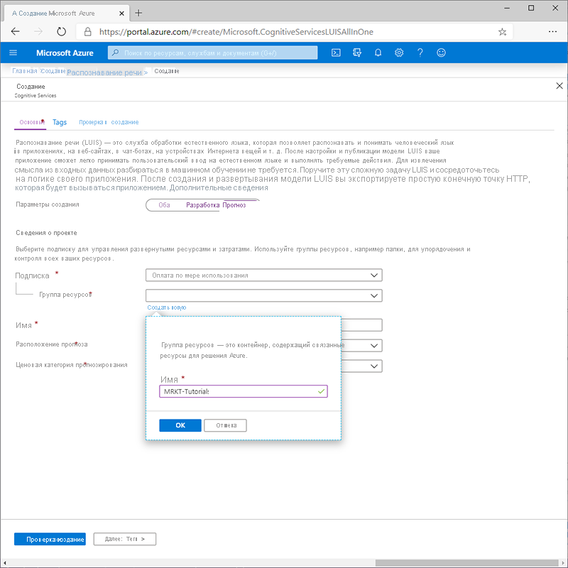Switch to the Основные tab

31,122
